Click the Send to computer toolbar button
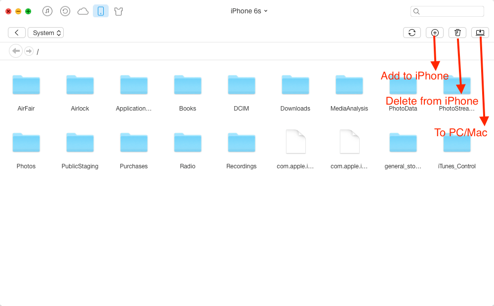 tap(480, 33)
